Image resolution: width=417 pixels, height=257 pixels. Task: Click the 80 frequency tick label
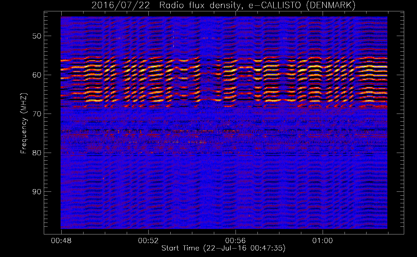[37, 153]
